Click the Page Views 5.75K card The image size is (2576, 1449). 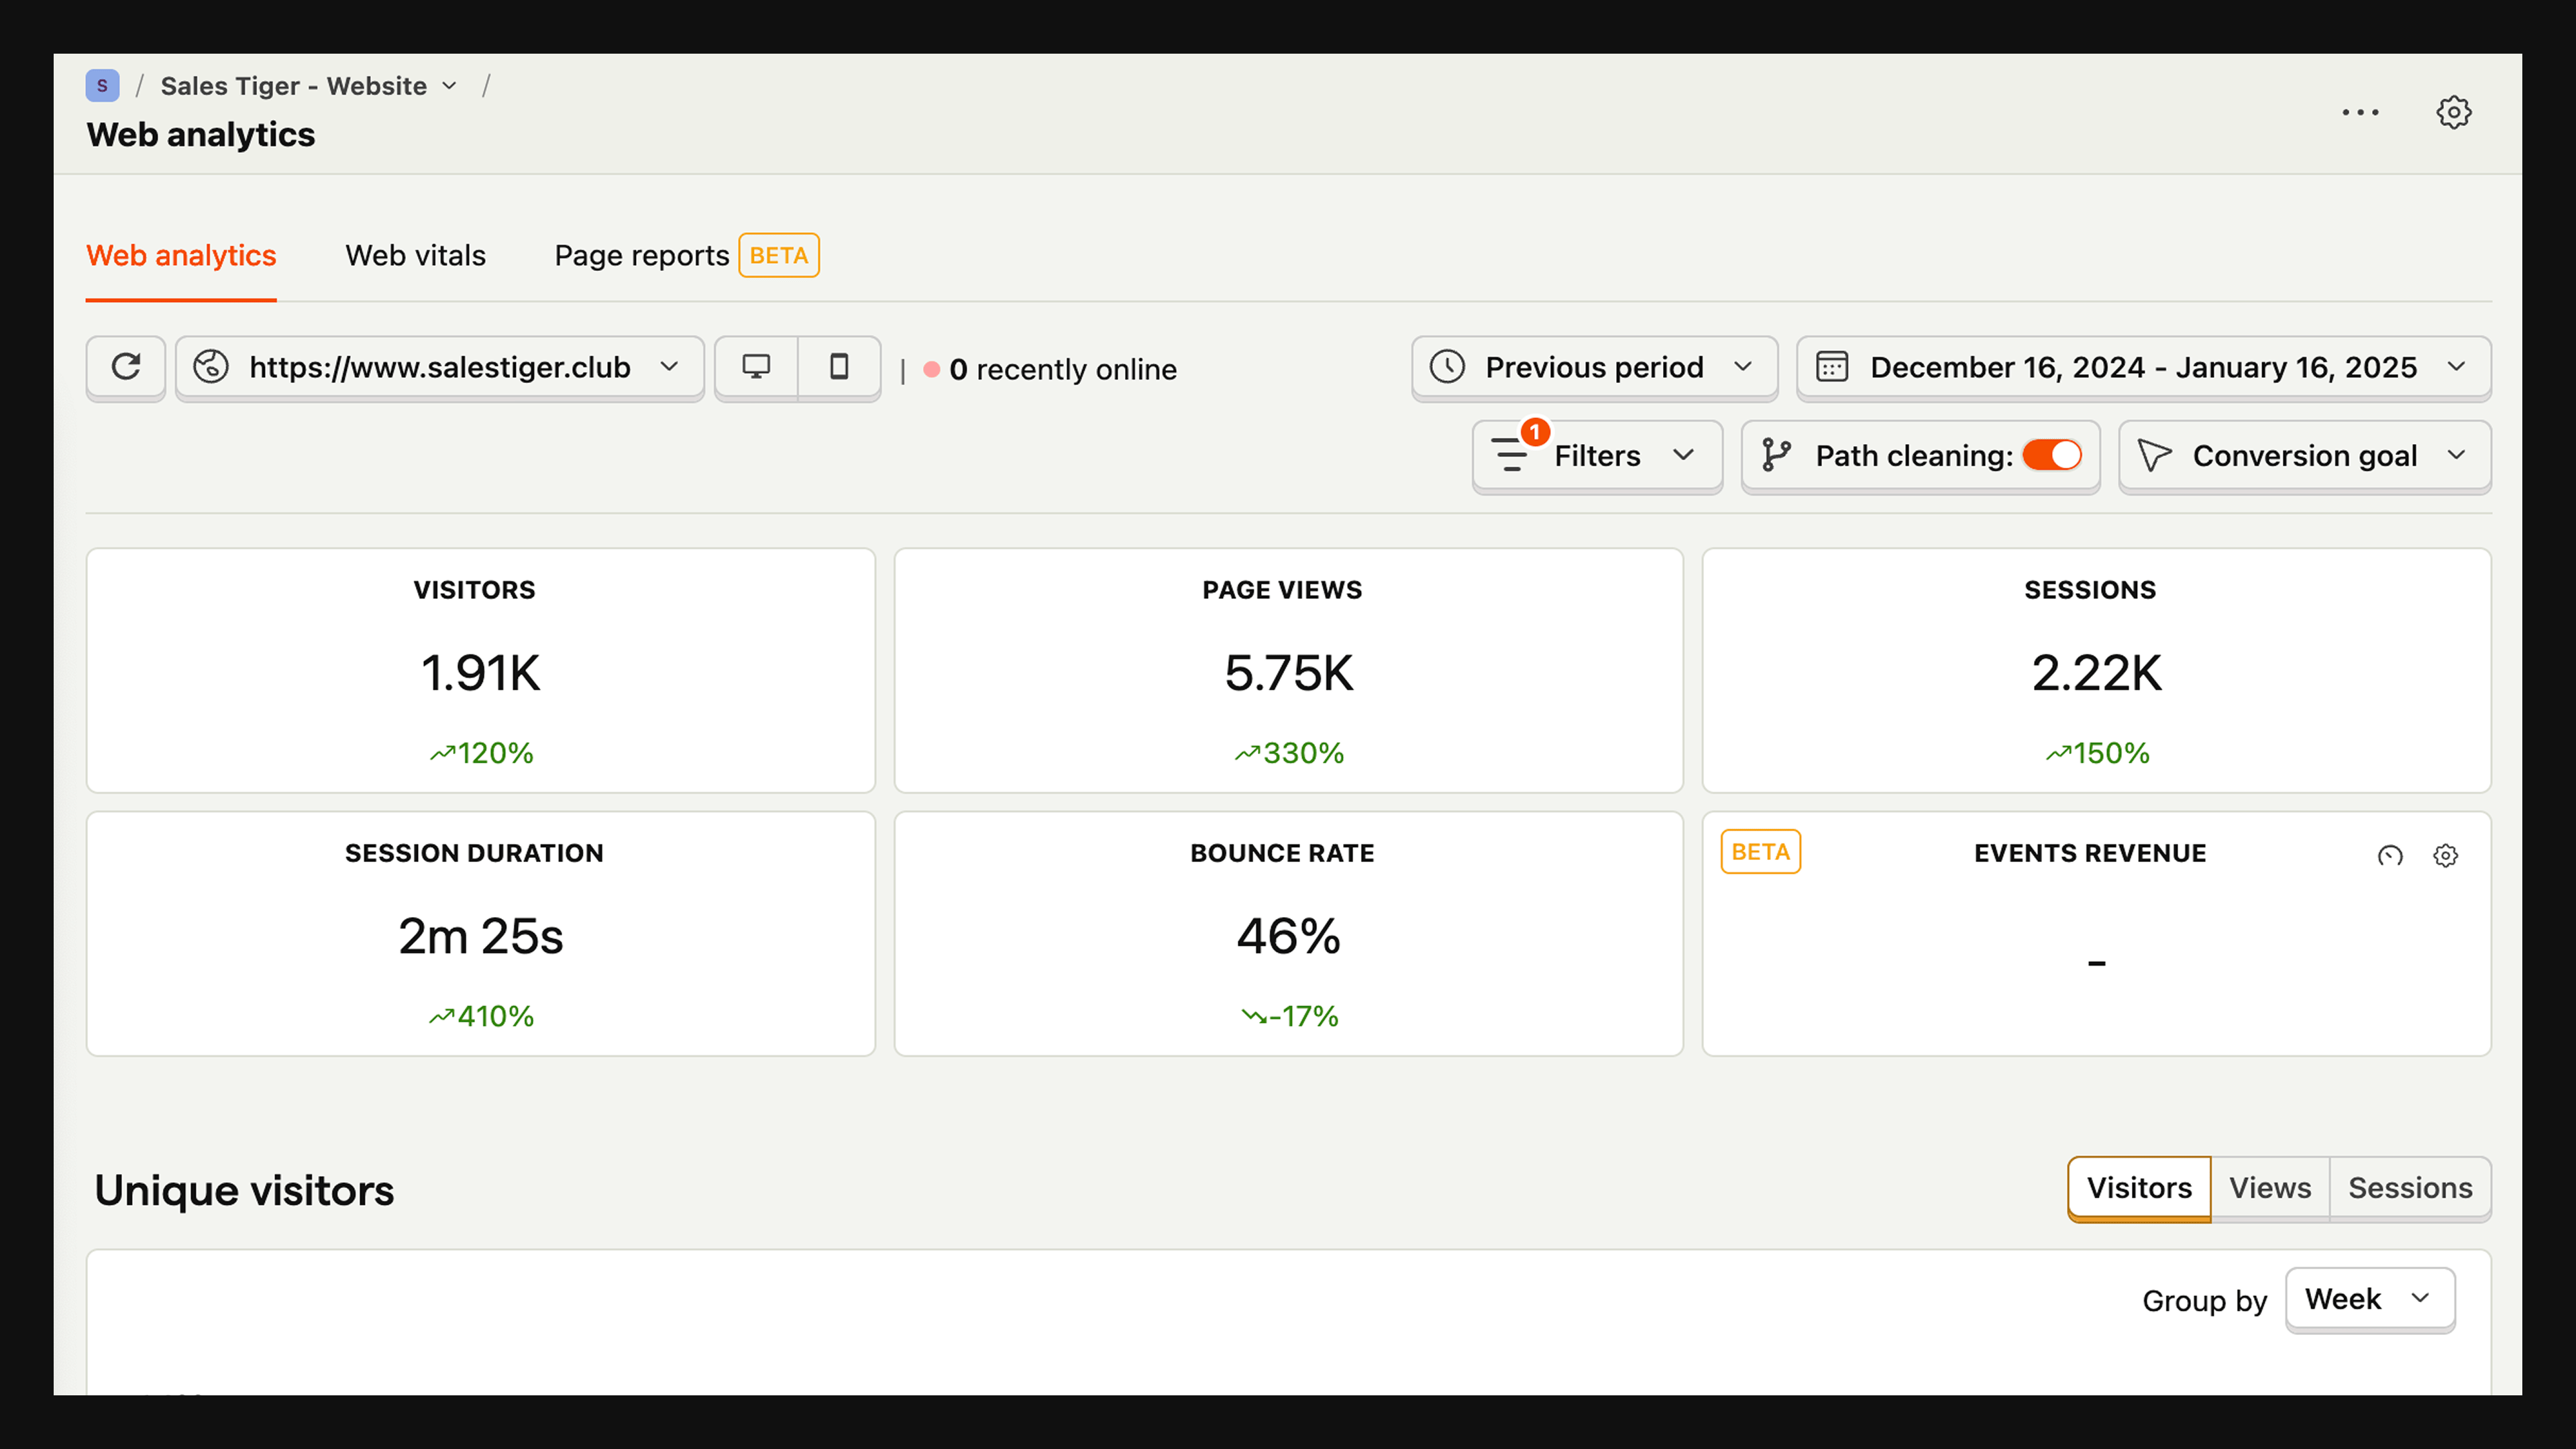1288,670
